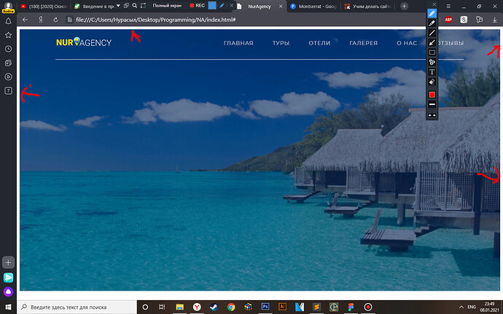Open the О НАС navigation link
Viewport: 503px width, 314px height.
pos(407,43)
